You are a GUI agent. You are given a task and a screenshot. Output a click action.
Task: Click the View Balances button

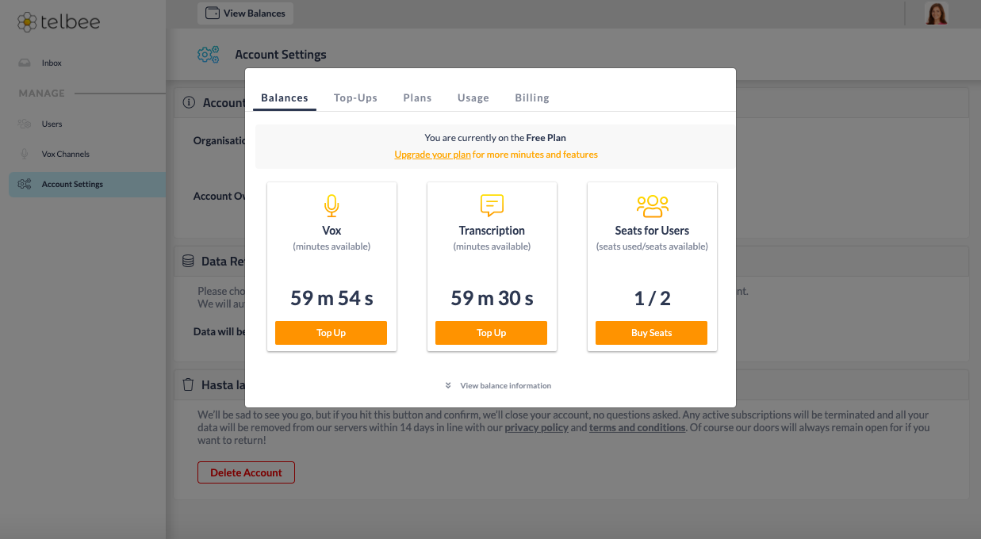246,13
